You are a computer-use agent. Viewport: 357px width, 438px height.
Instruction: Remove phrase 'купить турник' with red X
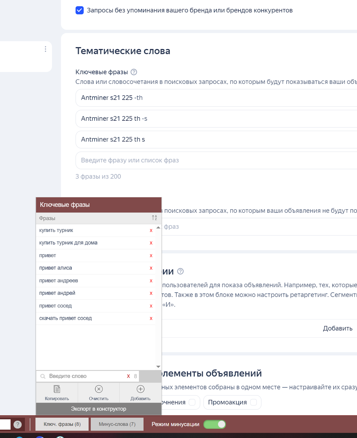[x=151, y=230]
